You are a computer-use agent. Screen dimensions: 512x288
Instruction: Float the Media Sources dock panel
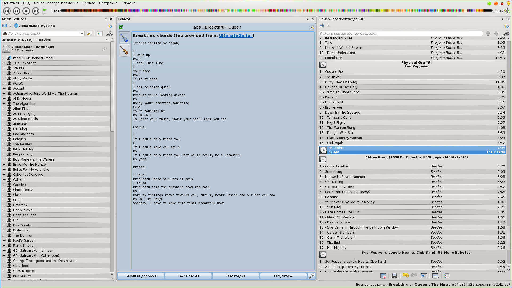[106, 19]
